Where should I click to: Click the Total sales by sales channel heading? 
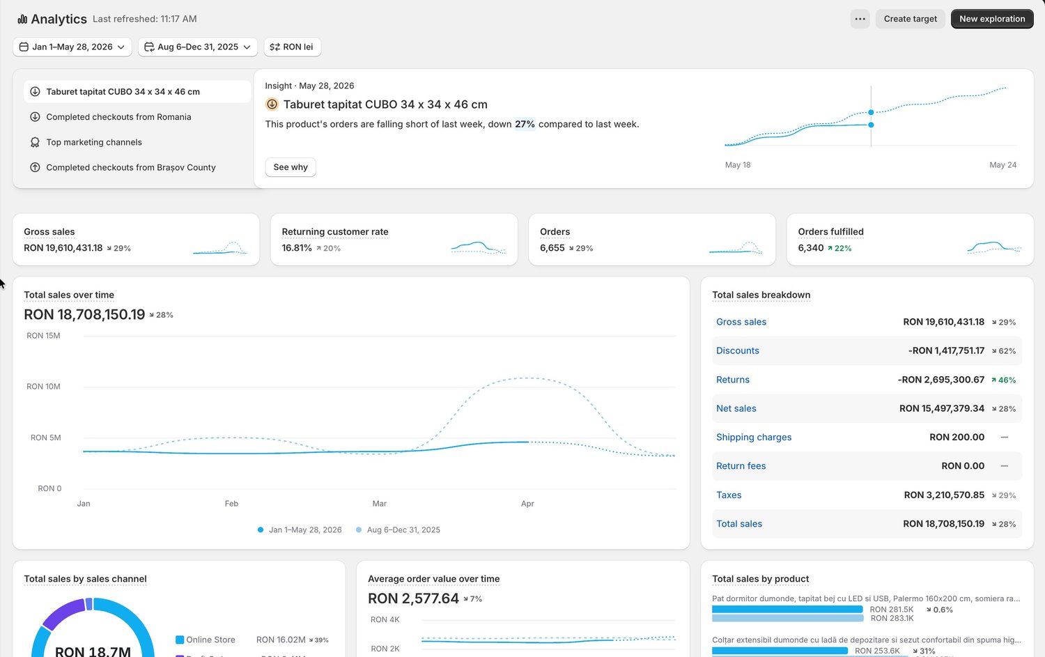pos(85,579)
